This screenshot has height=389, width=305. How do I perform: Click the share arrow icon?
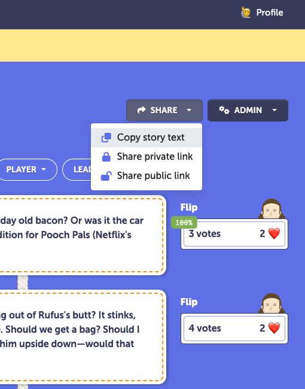(142, 110)
